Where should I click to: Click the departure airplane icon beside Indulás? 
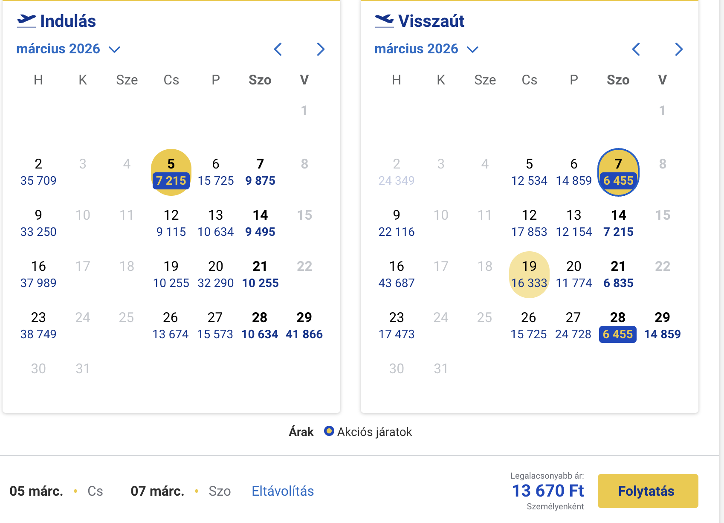26,20
